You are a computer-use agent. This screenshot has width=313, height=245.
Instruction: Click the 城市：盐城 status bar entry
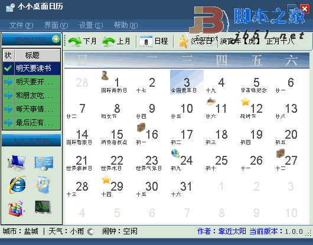click(x=21, y=231)
